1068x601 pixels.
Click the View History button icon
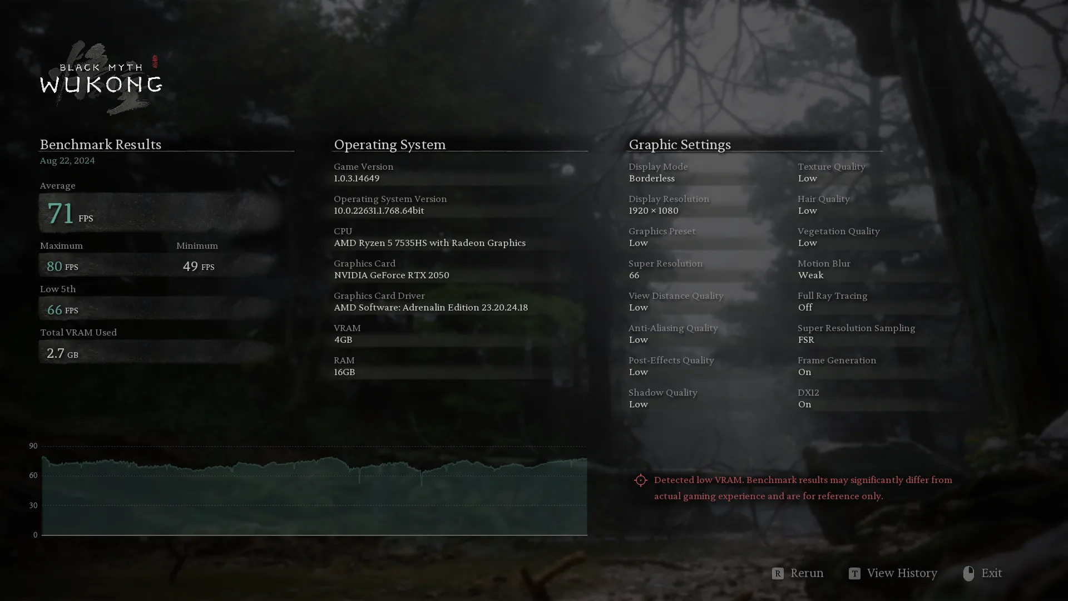click(854, 573)
